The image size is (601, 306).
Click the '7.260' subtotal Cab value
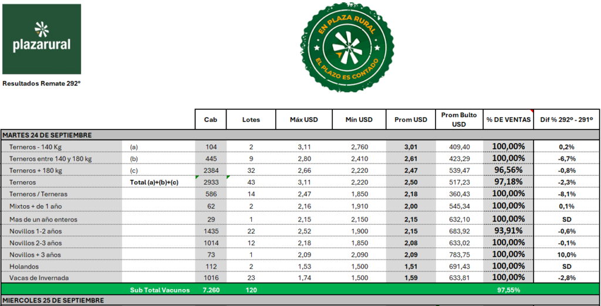(211, 290)
